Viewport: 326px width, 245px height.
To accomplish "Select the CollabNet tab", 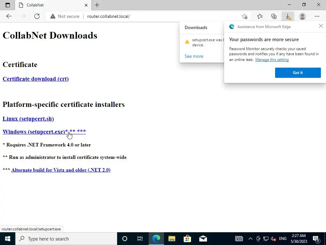I will [x=53, y=5].
